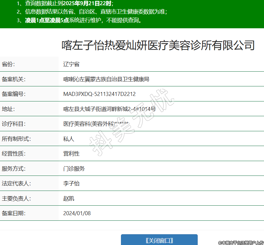This screenshot has height=245, width=264.
Task: Click the 备案日期 row label
Action: tap(14, 213)
